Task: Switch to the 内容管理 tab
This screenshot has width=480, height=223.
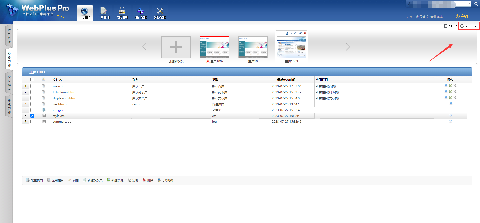Action: pyautogui.click(x=103, y=13)
